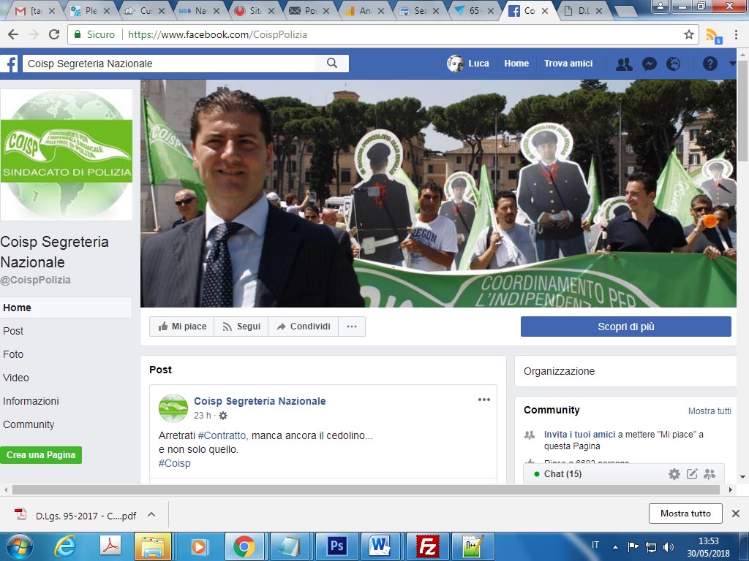Image resolution: width=749 pixels, height=561 pixels.
Task: Open the page options three-dot button
Action: pyautogui.click(x=352, y=327)
